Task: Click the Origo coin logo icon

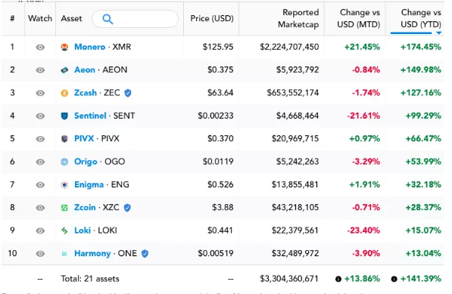Action: pos(64,162)
